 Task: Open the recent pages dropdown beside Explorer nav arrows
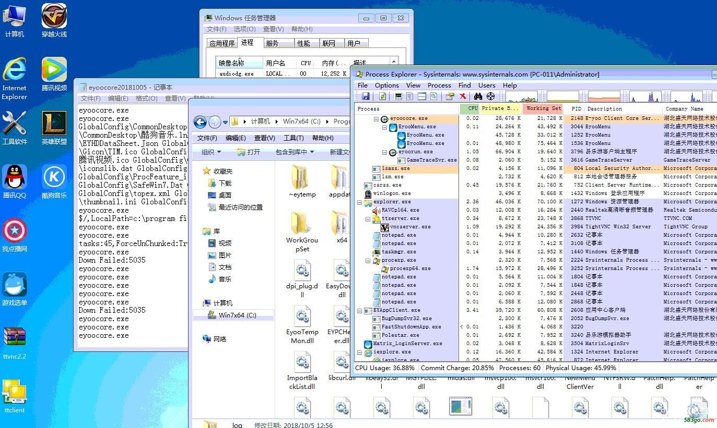pyautogui.click(x=225, y=122)
